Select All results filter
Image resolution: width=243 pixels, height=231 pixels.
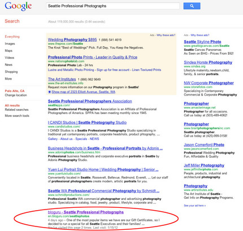click(x=12, y=106)
